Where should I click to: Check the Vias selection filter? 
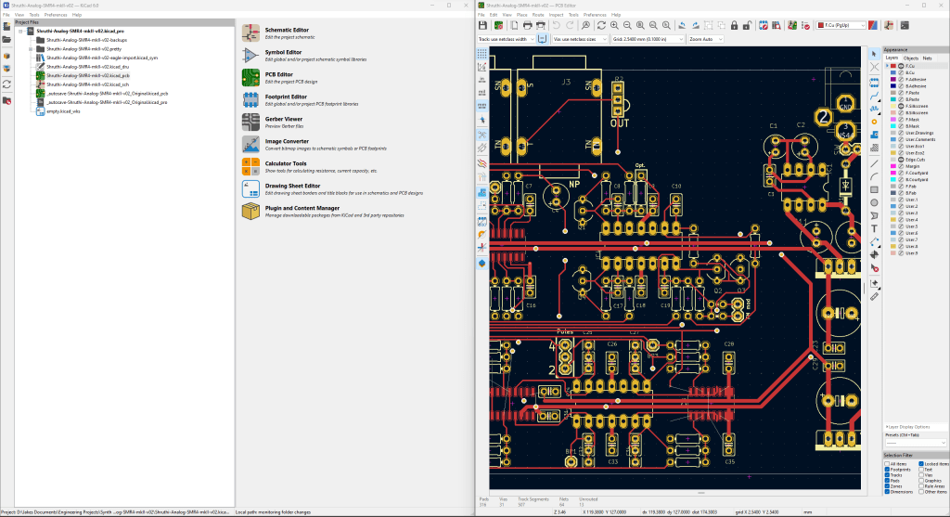(920, 474)
